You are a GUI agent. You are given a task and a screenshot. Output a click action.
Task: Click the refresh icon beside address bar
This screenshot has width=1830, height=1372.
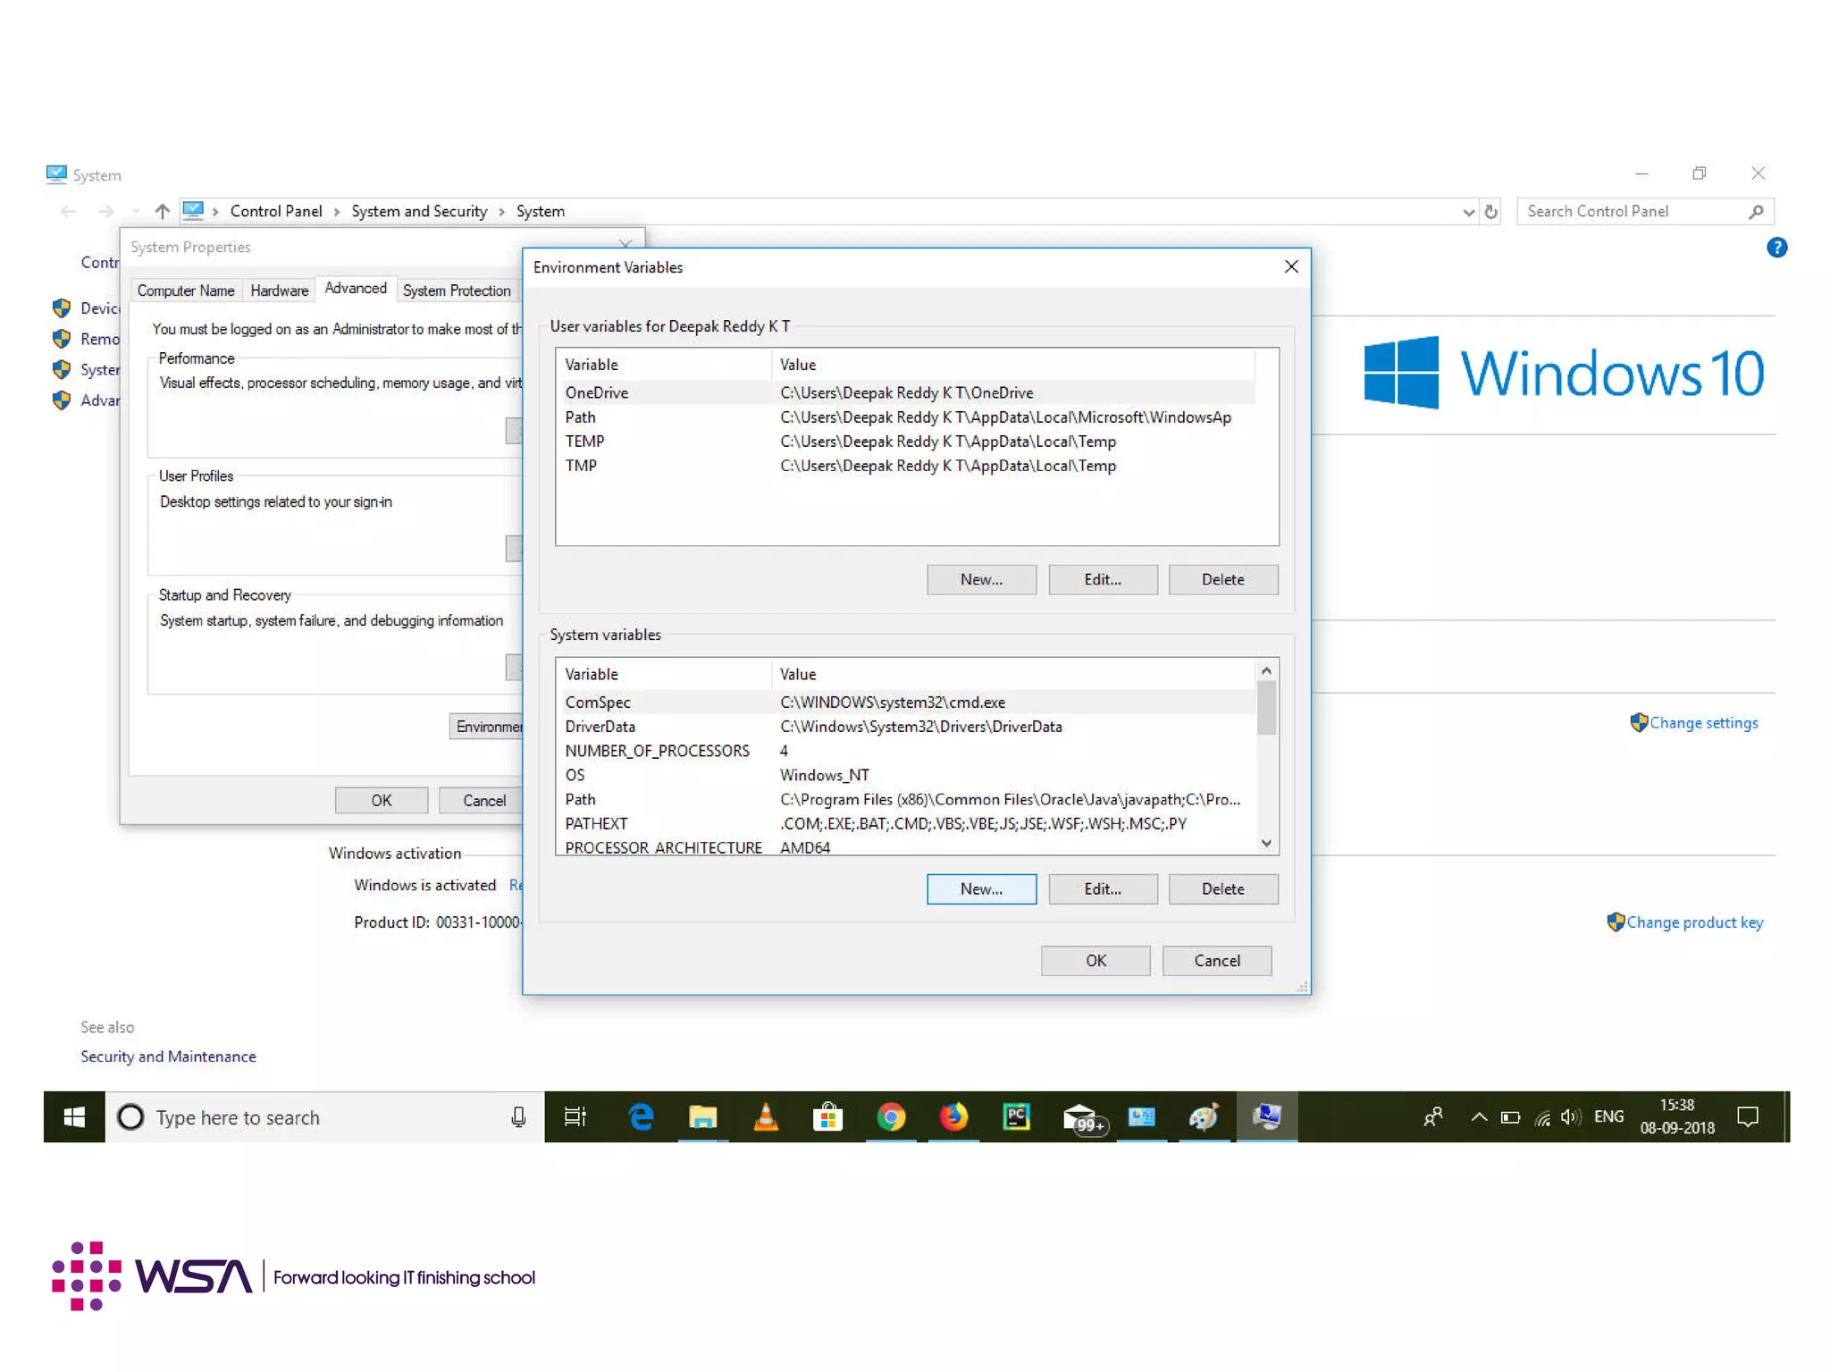1490,212
